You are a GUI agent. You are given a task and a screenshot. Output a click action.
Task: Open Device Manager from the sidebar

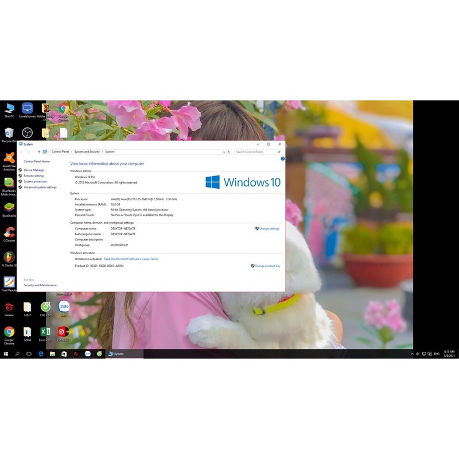[34, 170]
